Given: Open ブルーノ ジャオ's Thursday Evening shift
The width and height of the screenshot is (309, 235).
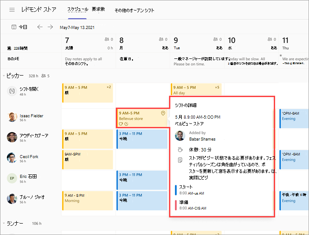Looking at the screenshot, I should (294, 201).
